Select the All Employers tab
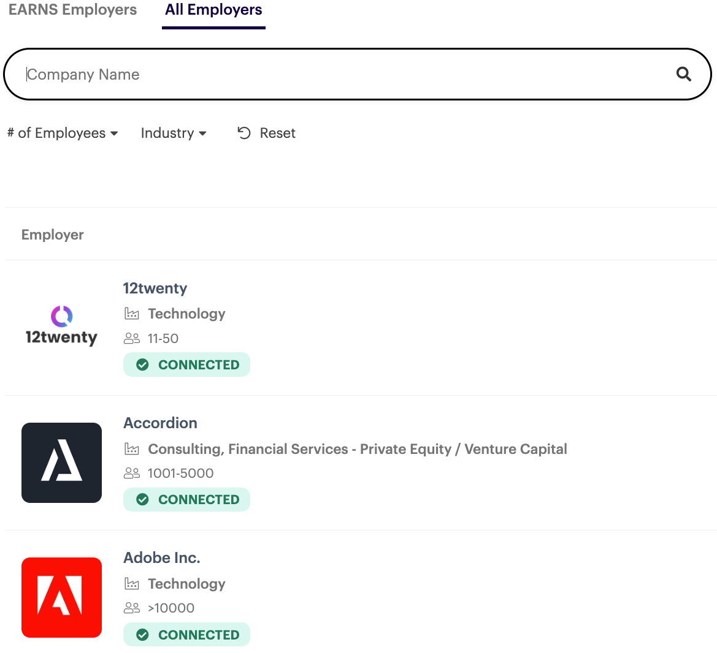The height and width of the screenshot is (653, 717). coord(213,10)
